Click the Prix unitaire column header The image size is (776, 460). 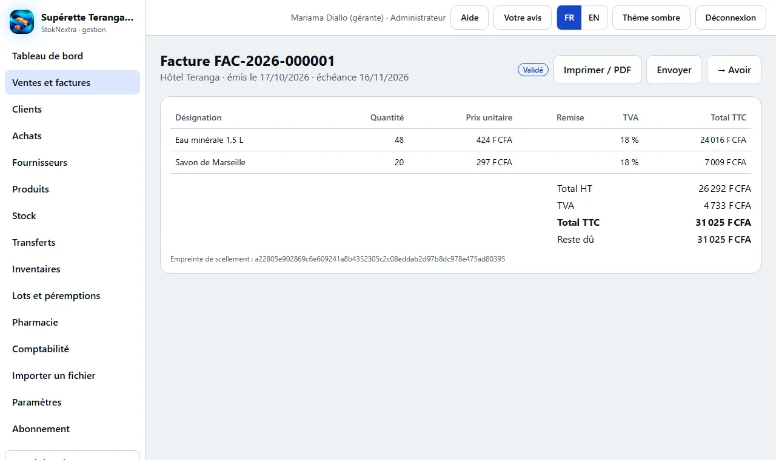coord(489,117)
